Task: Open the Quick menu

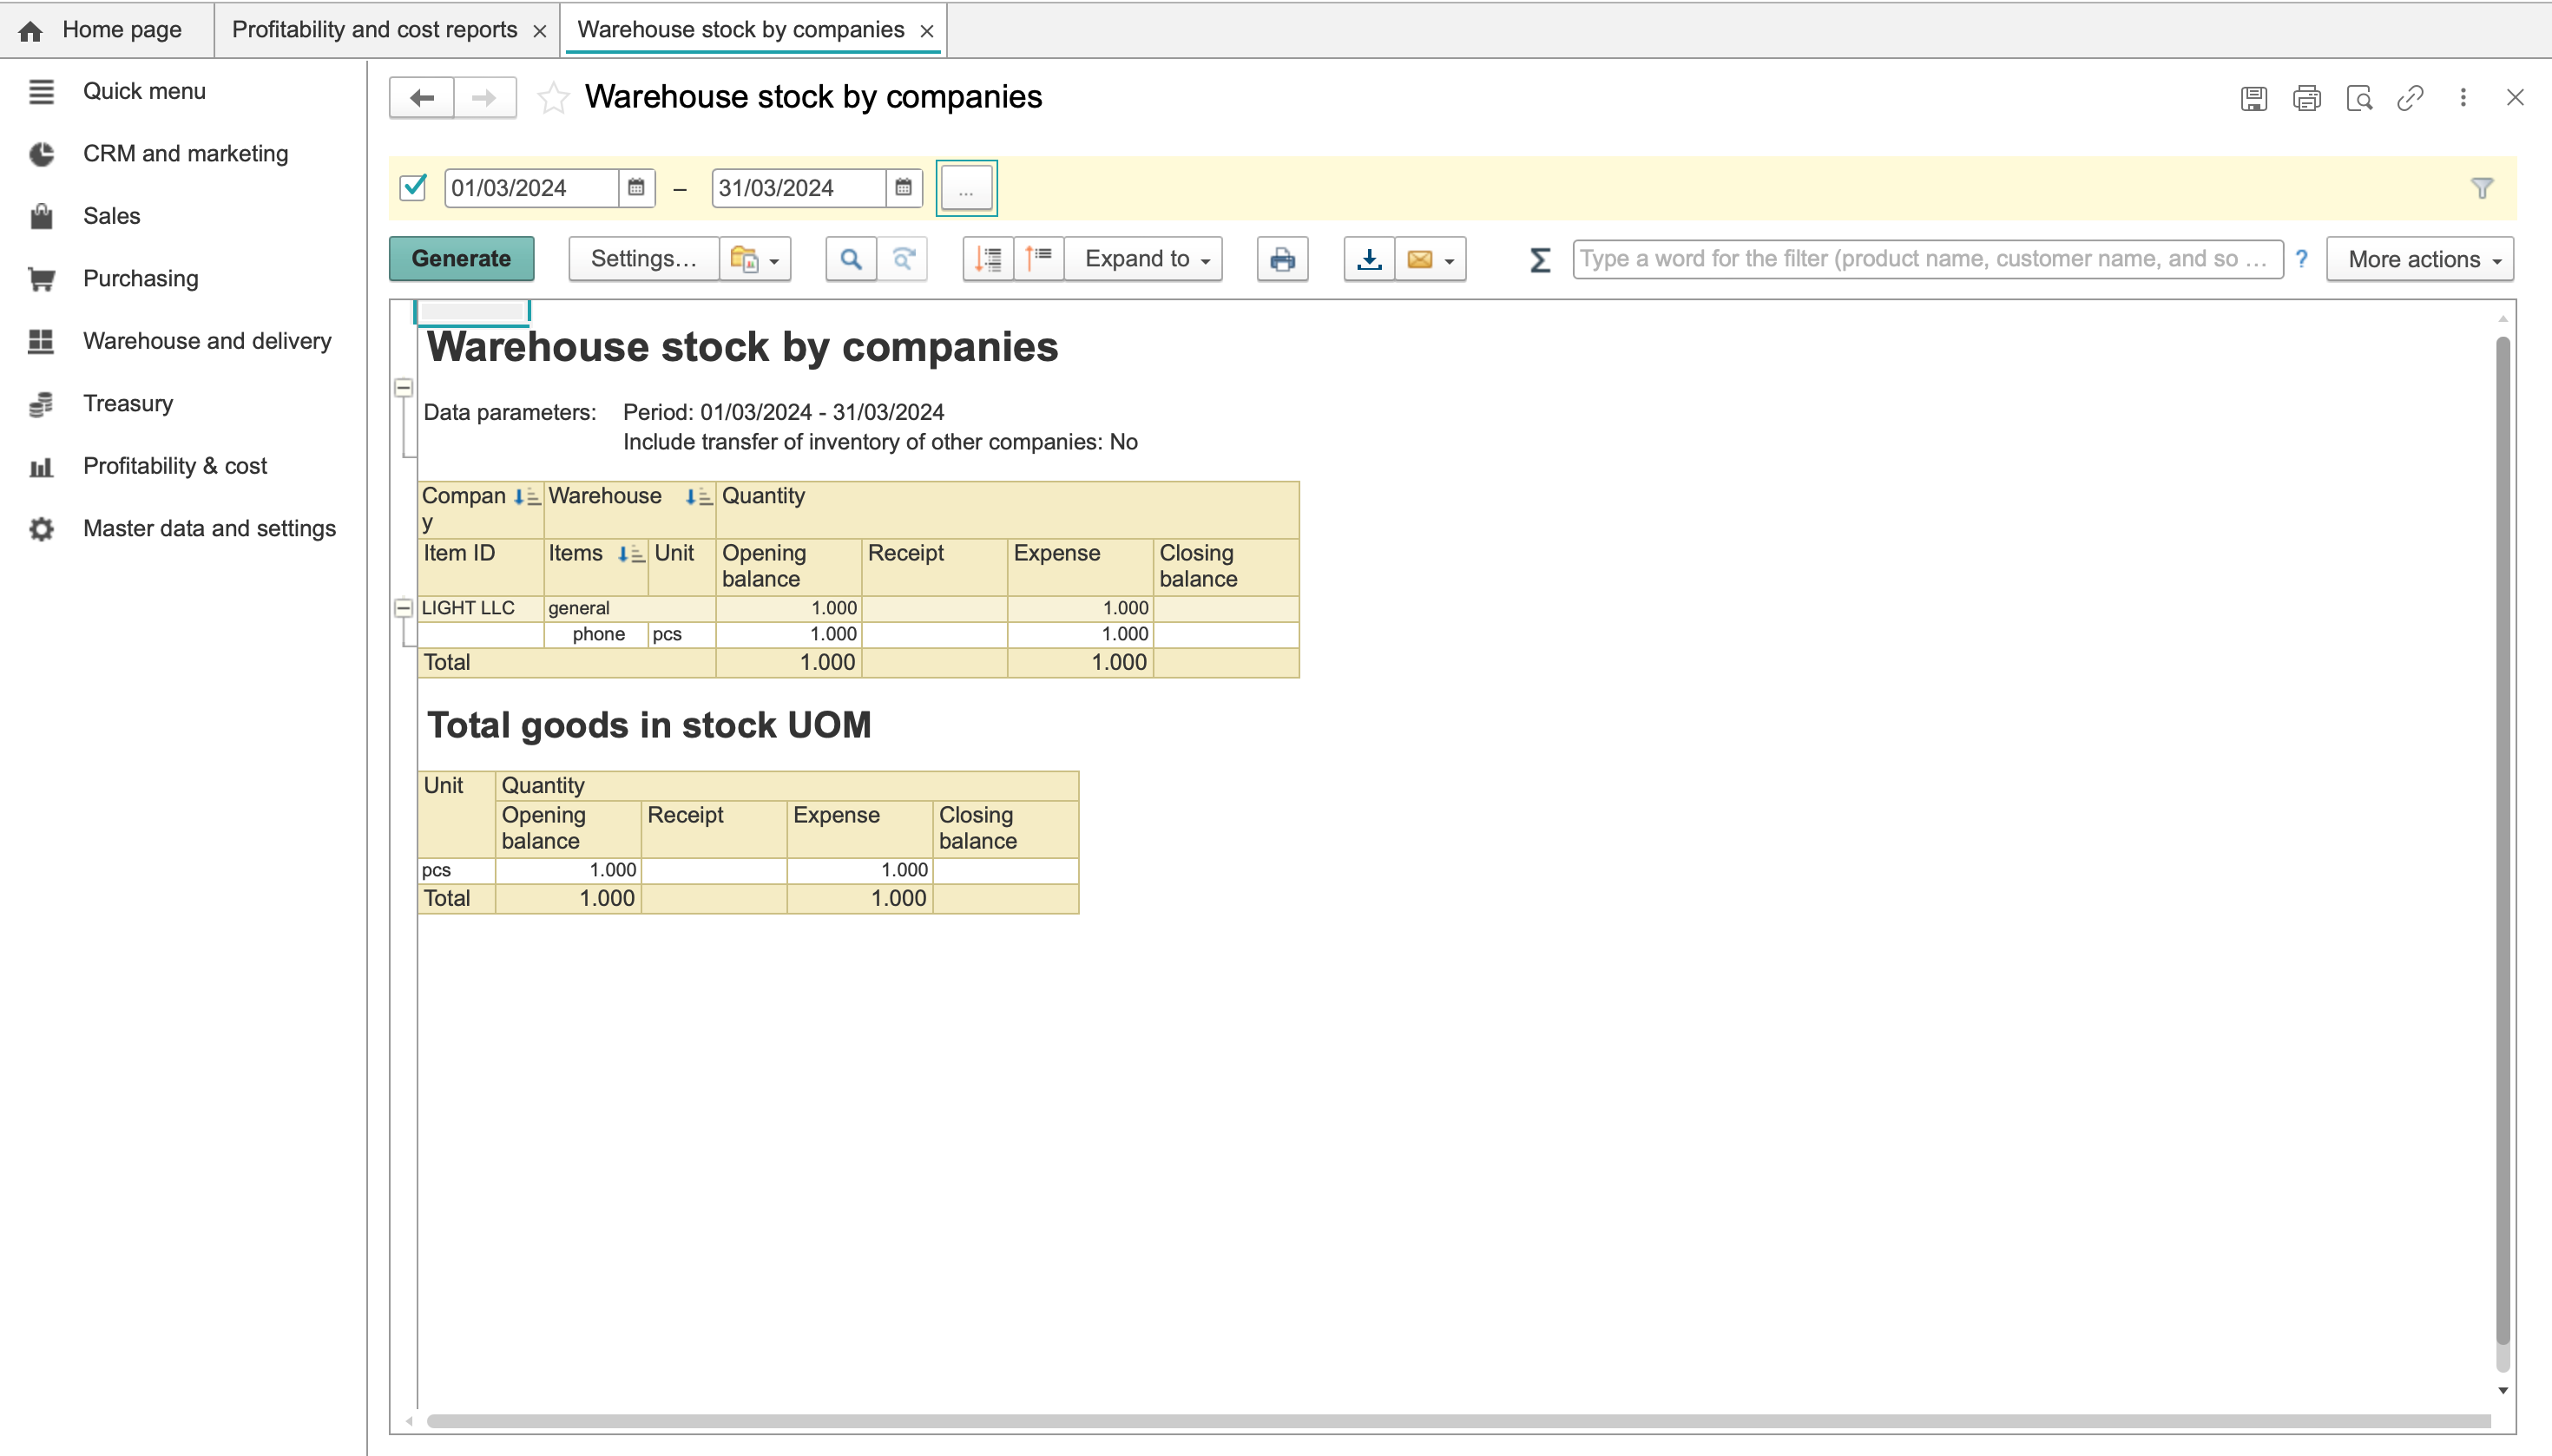Action: (144, 91)
